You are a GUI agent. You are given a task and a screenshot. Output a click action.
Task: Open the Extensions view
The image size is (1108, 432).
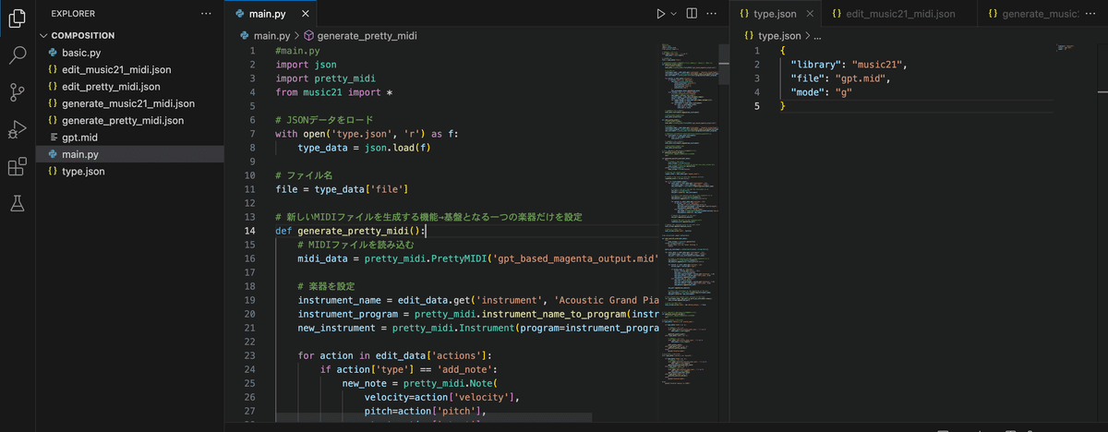[x=17, y=166]
